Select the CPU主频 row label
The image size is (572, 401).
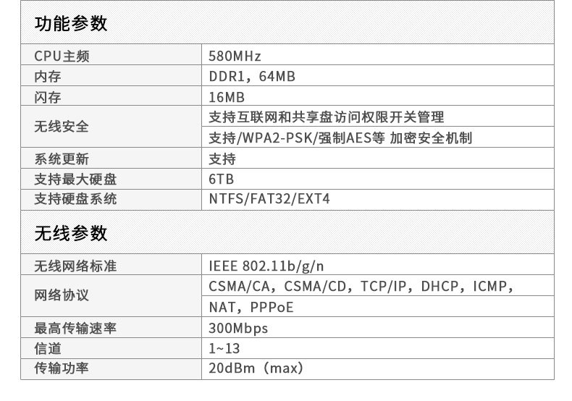pyautogui.click(x=62, y=56)
